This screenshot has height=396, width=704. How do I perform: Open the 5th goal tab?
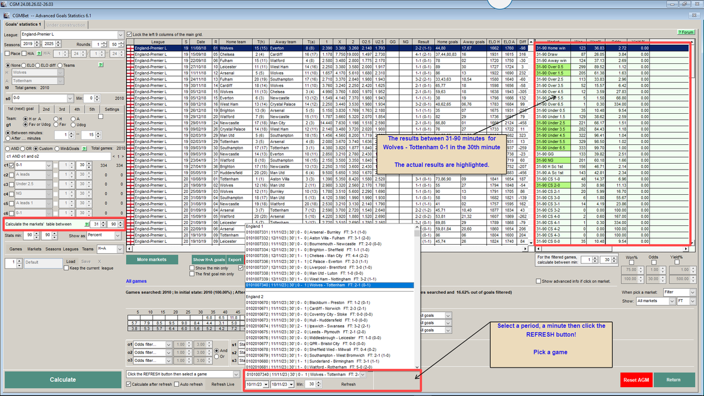coord(92,109)
